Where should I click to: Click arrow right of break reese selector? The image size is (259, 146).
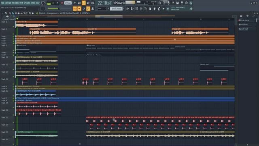124,9
